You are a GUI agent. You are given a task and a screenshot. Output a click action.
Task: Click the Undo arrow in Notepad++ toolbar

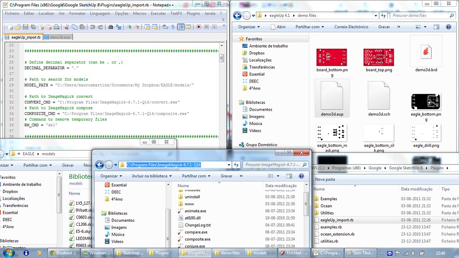tap(92, 27)
